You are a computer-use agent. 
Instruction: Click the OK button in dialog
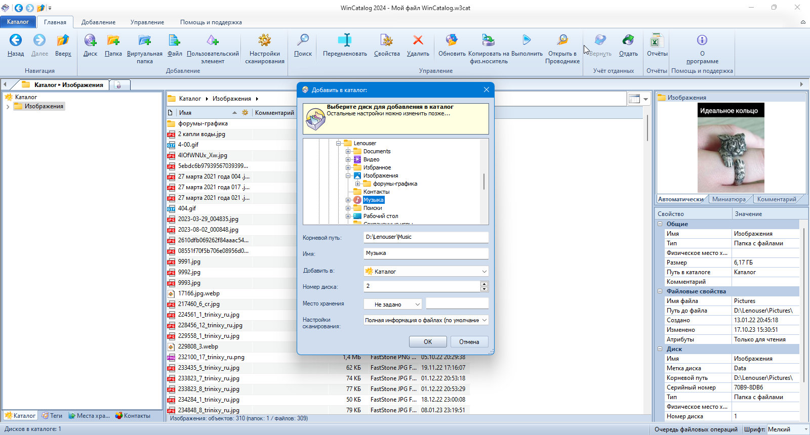coord(428,342)
